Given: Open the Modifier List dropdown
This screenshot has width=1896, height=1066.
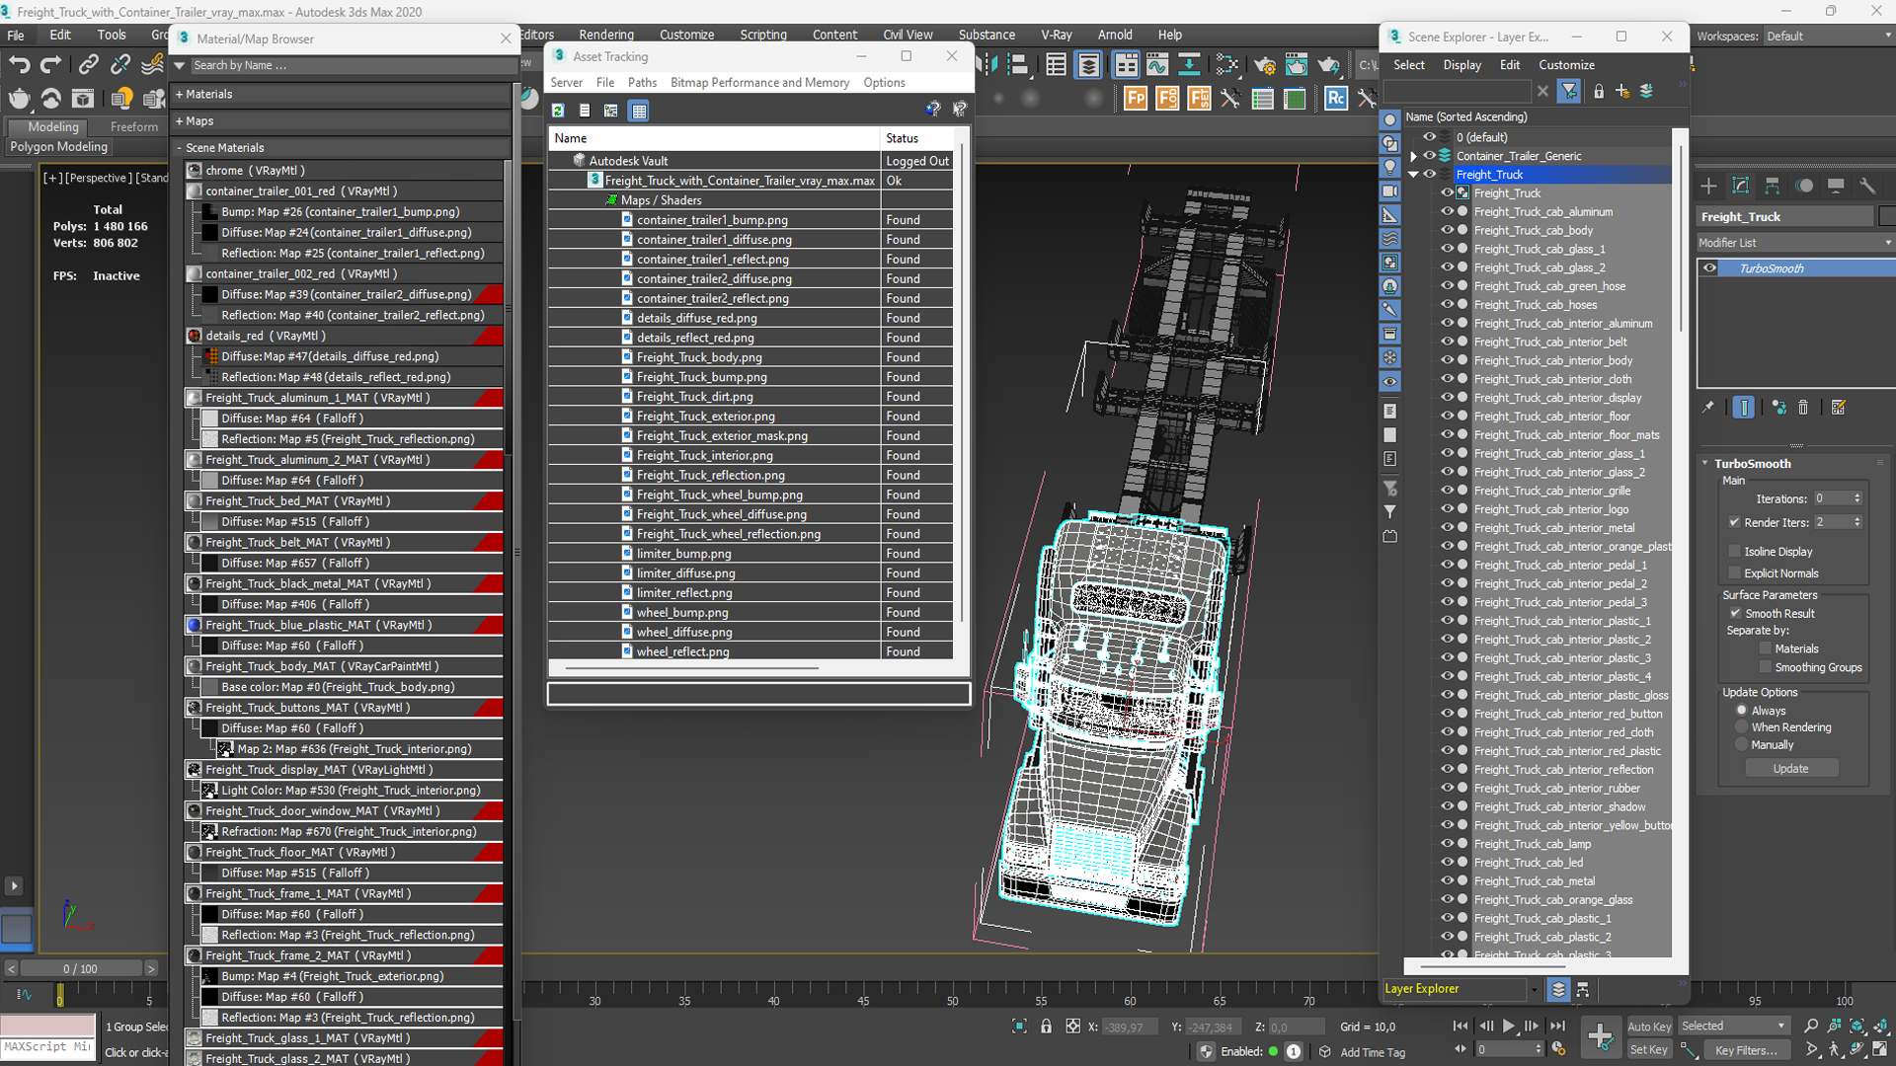Looking at the screenshot, I should pos(1794,243).
